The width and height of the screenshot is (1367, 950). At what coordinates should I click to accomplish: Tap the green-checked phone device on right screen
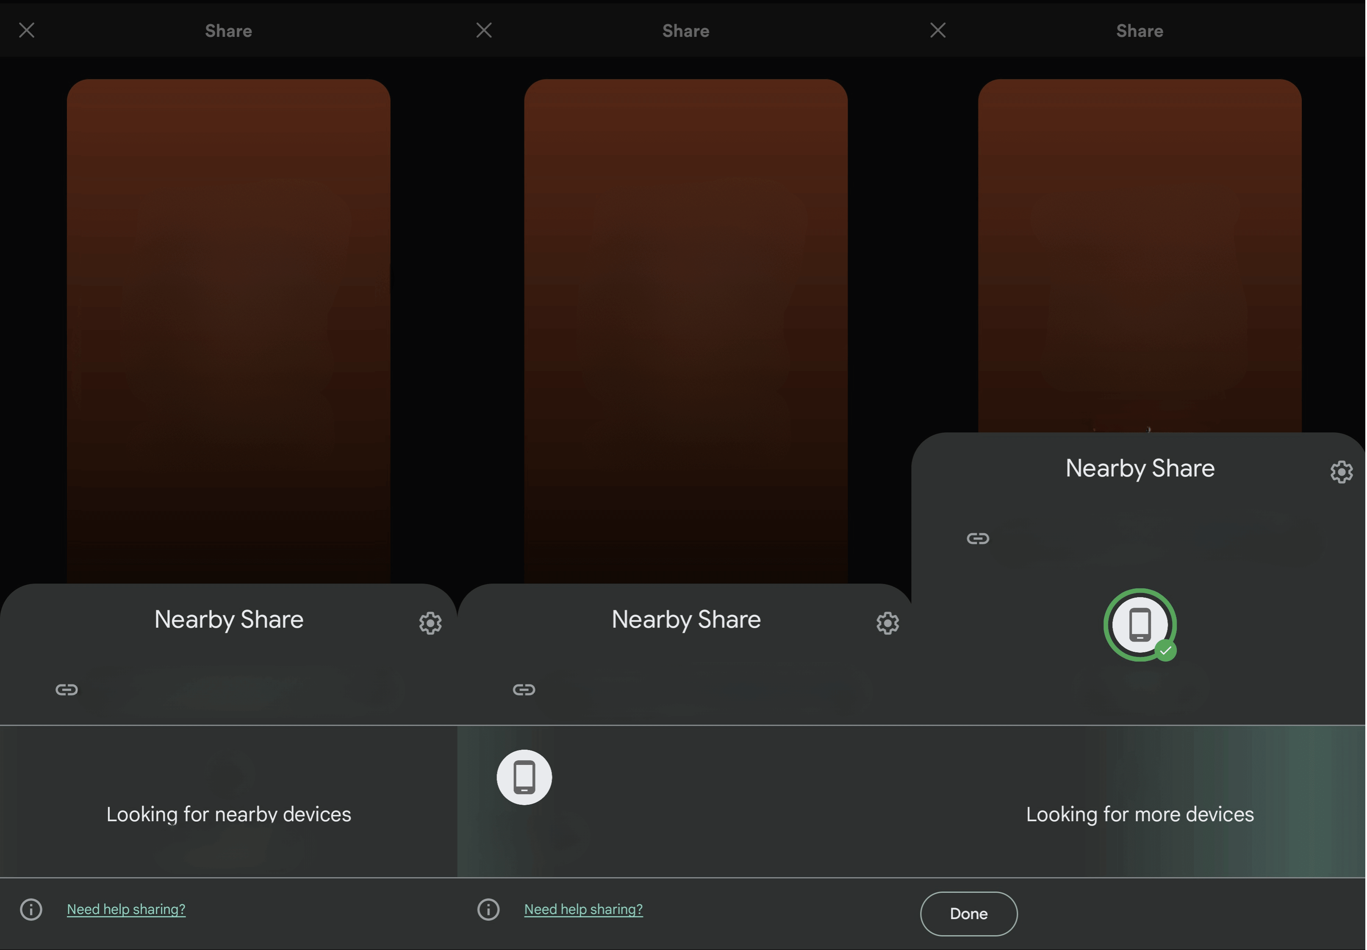1140,625
